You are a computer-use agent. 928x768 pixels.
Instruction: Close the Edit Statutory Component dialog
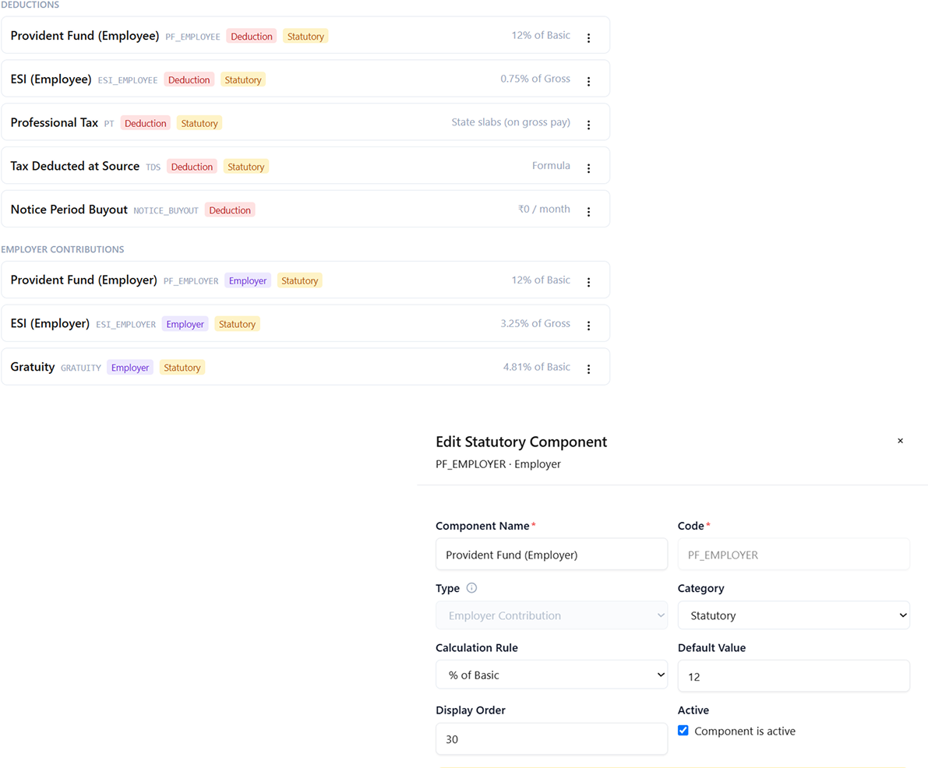(x=900, y=441)
